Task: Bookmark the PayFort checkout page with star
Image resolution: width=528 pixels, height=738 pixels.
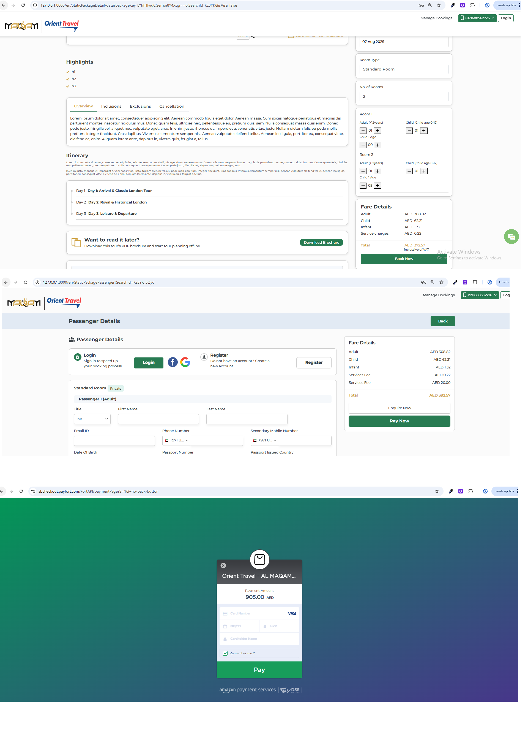Action: [x=443, y=498]
